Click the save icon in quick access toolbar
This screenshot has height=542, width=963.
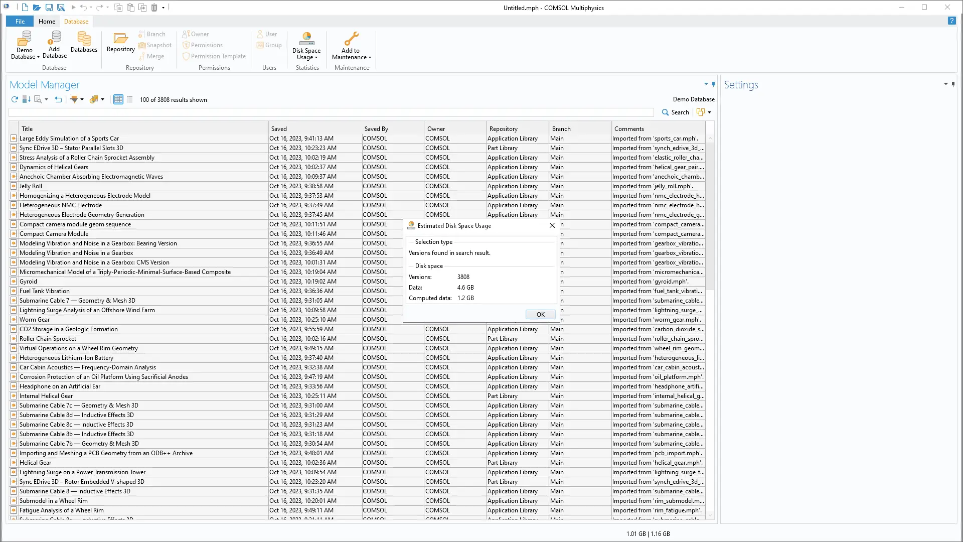[x=49, y=8]
